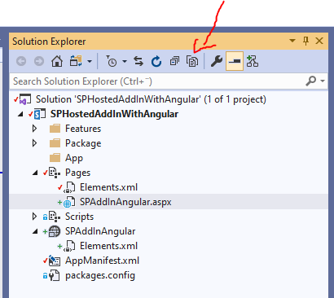Toggle the highlighted Preview Selected Items button

235,61
